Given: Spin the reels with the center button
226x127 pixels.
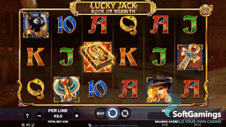Looking at the screenshot, I should tap(112, 113).
